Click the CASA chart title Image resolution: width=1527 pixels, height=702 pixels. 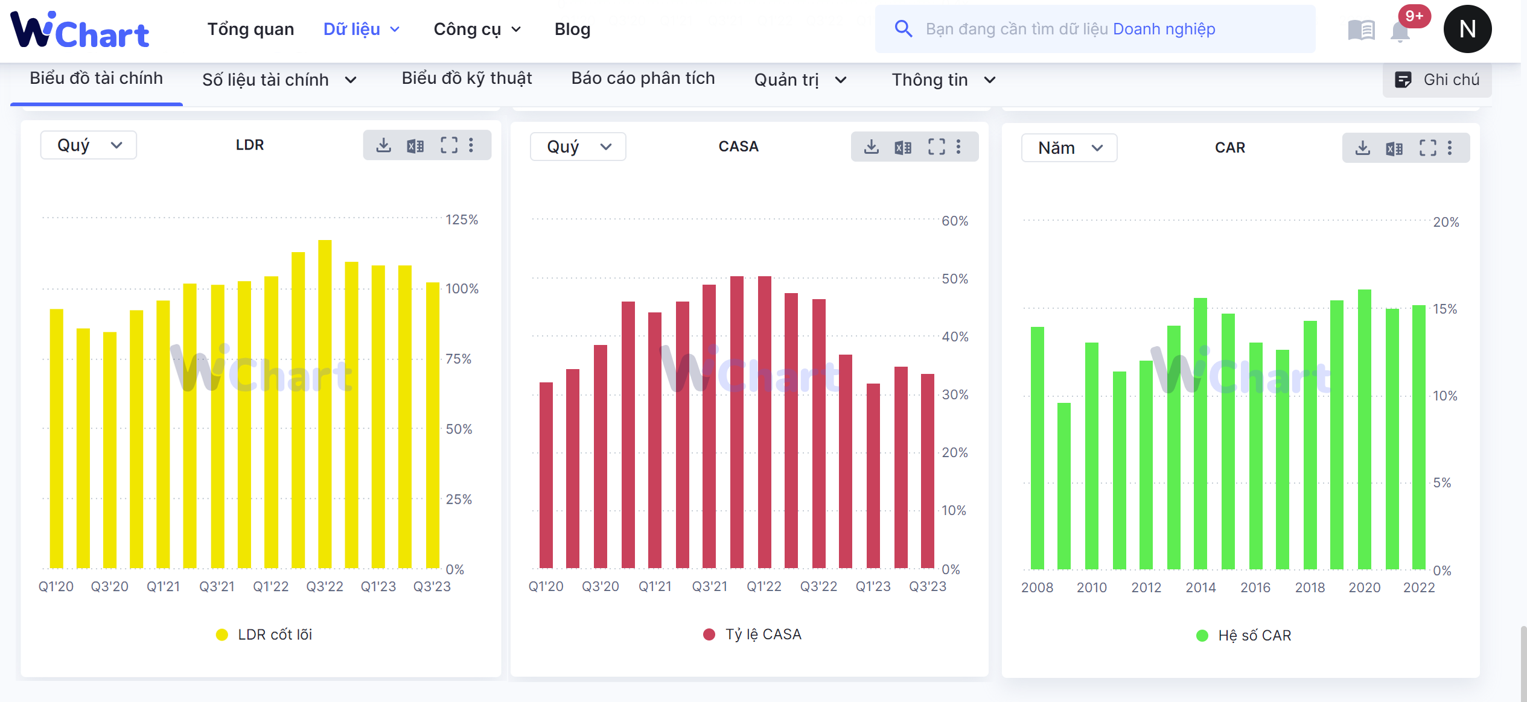pyautogui.click(x=738, y=147)
